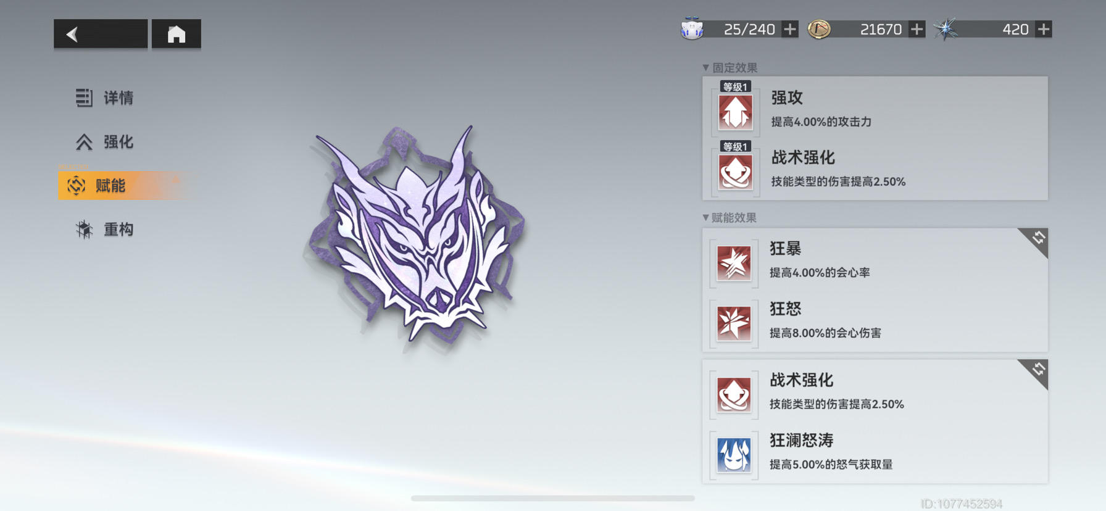Tap the 狂暴 crit rate icon
Viewport: 1106px width, 511px height.
coord(734,263)
